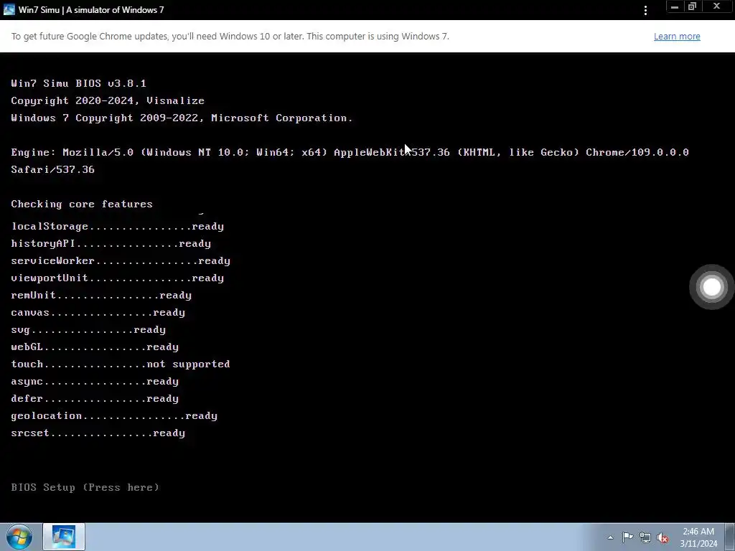
Task: Open the muted volume tray icon
Action: 663,537
